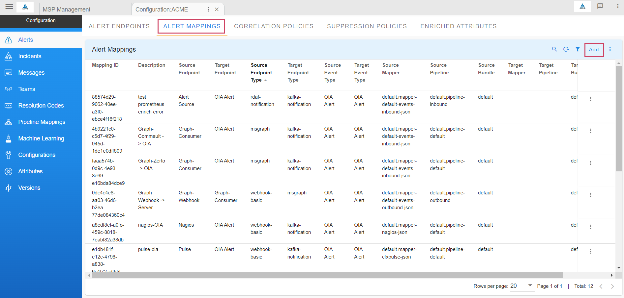Image resolution: width=624 pixels, height=298 pixels.
Task: Switch to the Correlation Policies tab
Action: pyautogui.click(x=274, y=26)
